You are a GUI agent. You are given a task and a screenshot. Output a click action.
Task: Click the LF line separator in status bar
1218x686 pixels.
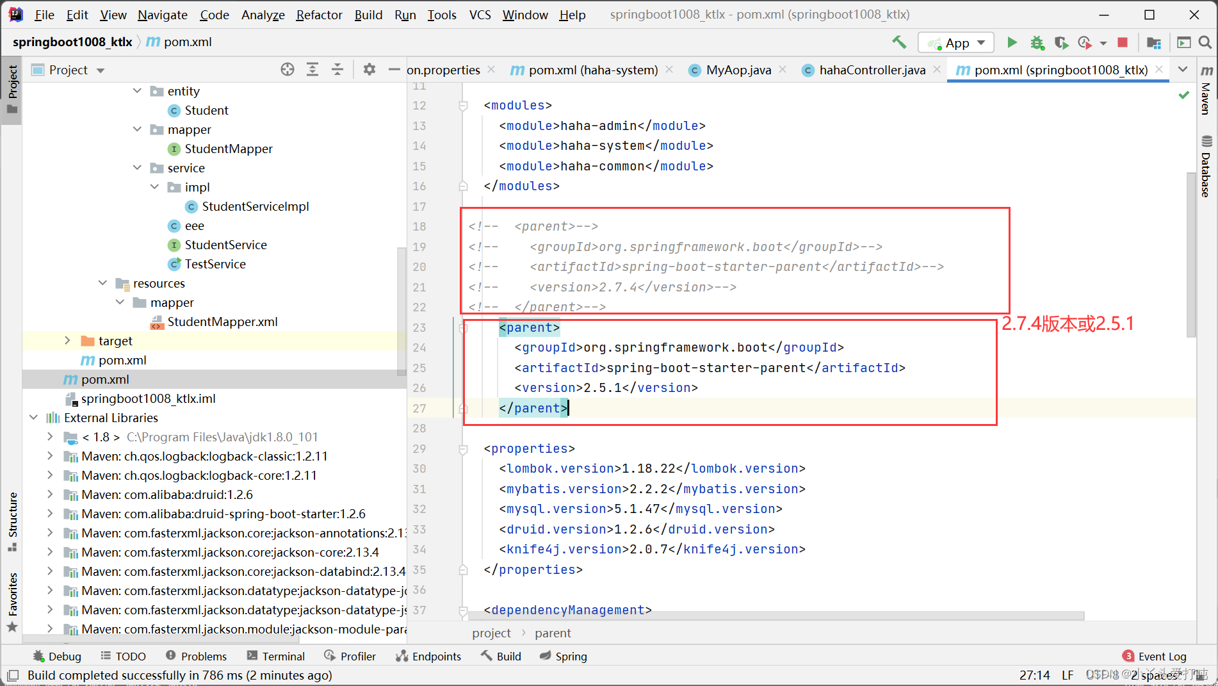[1068, 675]
